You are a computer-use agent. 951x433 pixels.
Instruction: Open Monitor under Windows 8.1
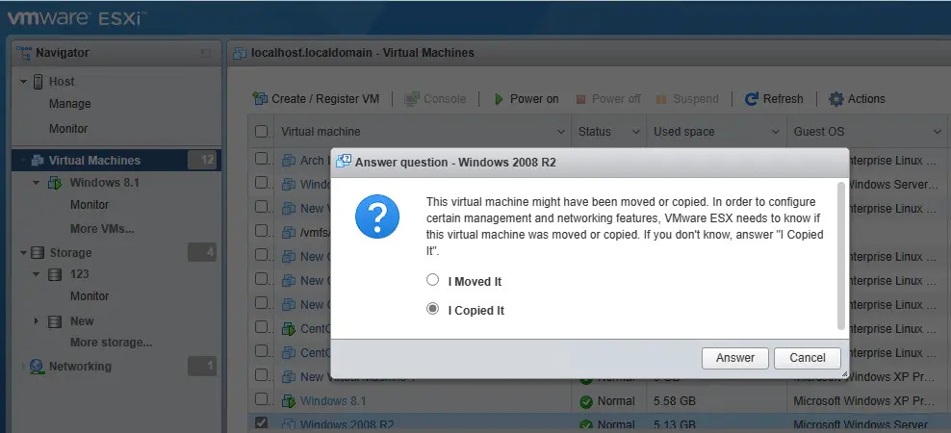pos(90,205)
